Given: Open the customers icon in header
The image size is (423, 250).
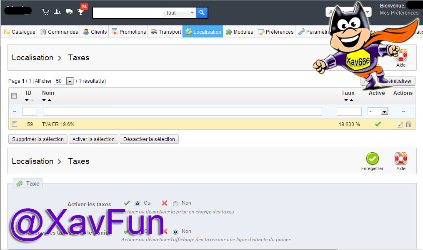Looking at the screenshot, I should click(57, 12).
